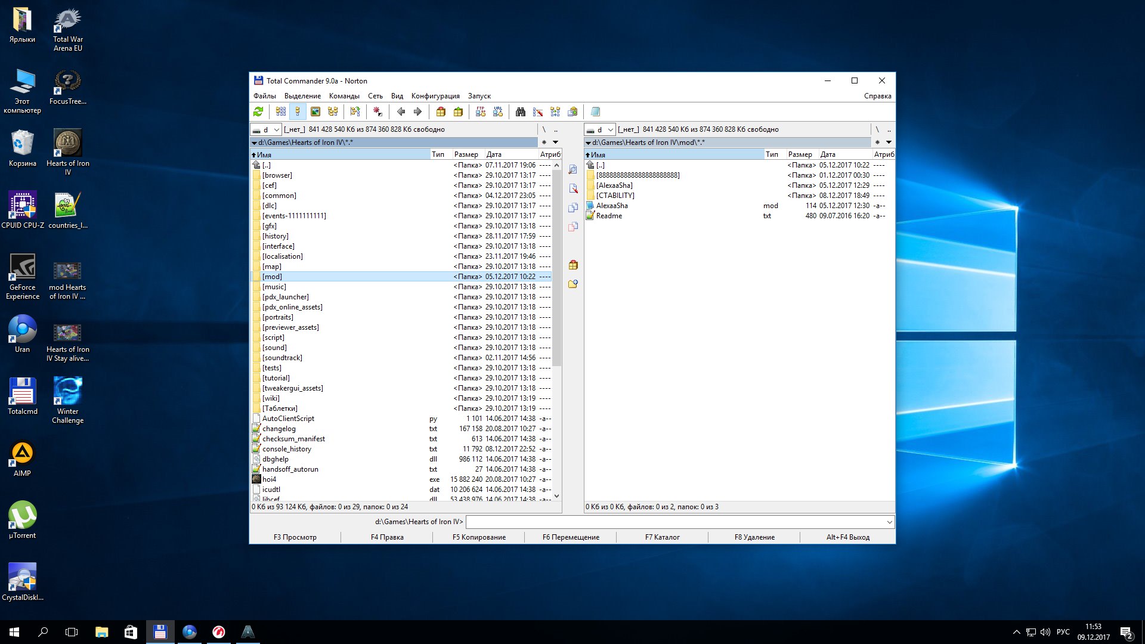Expand the right panel directory history arrow

pos(889,143)
